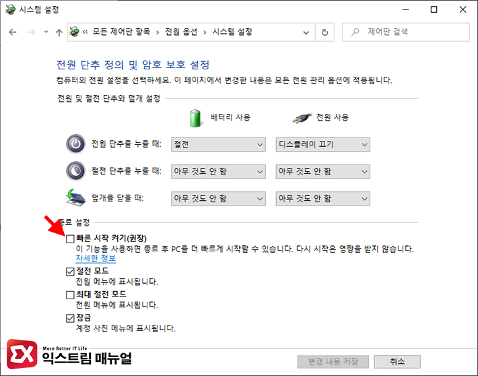The image size is (478, 376).
Task: Click the 취소 button
Action: point(397,362)
